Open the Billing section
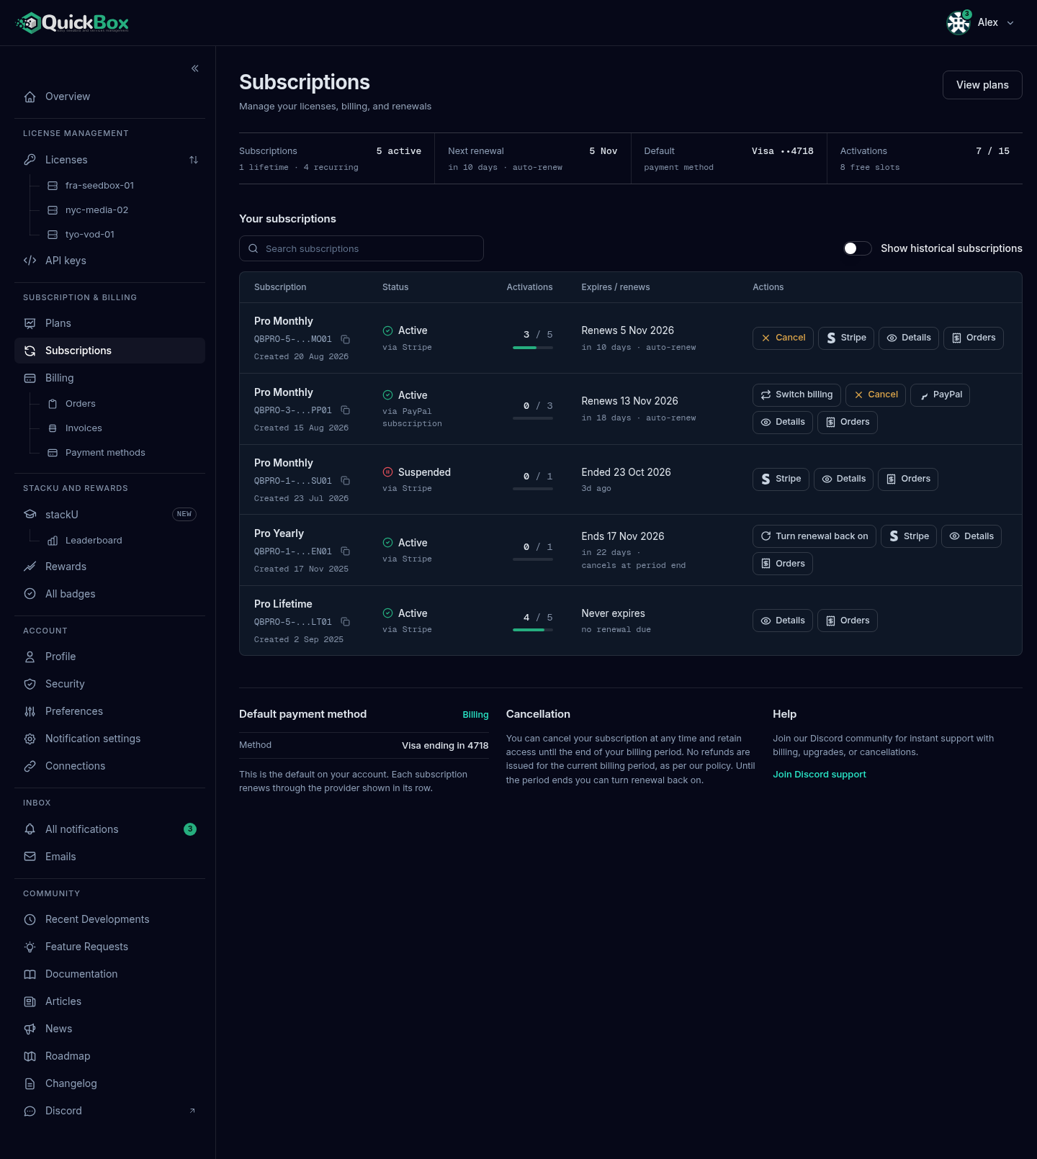 click(109, 378)
